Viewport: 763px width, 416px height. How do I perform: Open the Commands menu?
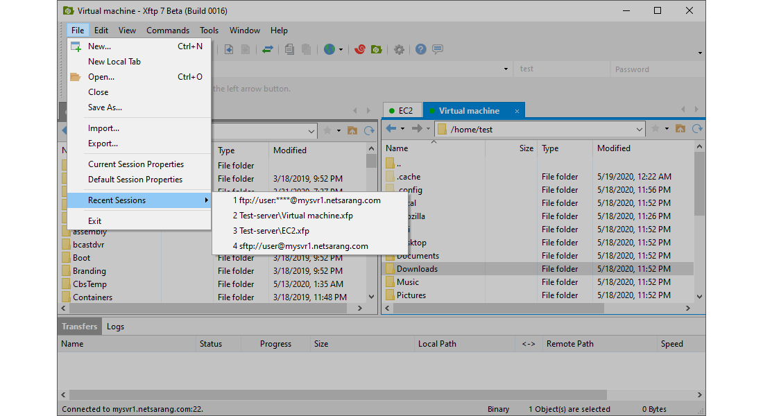click(x=168, y=31)
